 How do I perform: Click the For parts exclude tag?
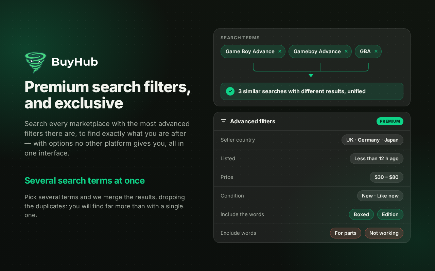coord(346,233)
